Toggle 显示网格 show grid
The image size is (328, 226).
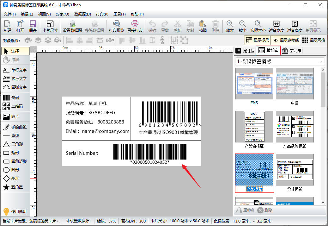[x=313, y=40]
